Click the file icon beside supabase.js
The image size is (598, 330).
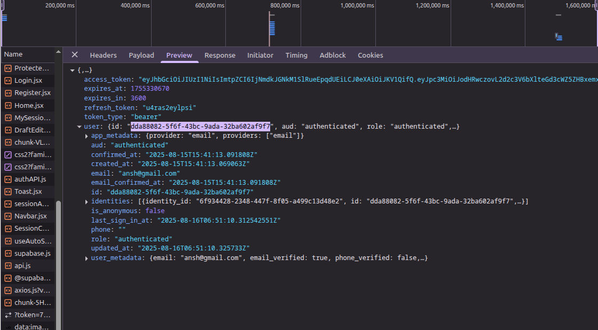pos(7,253)
